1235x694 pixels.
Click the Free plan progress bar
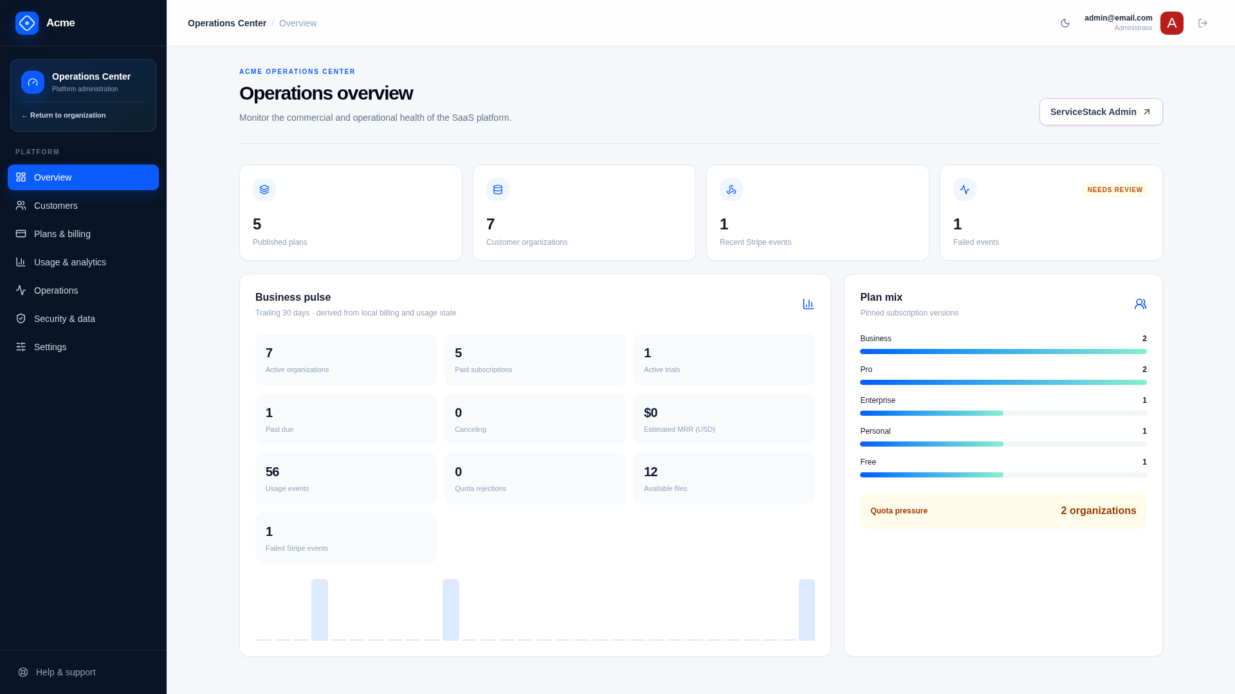click(1003, 475)
